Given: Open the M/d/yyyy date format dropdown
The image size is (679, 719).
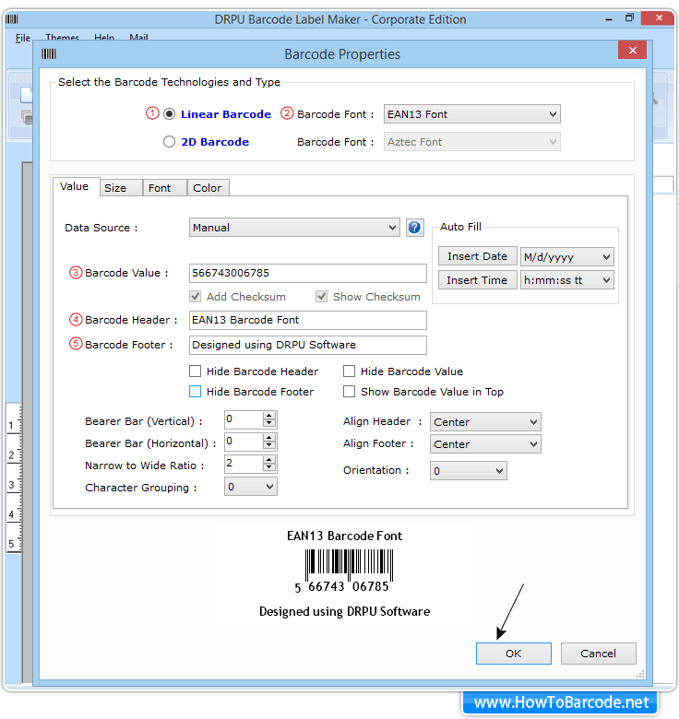Looking at the screenshot, I should tap(567, 257).
